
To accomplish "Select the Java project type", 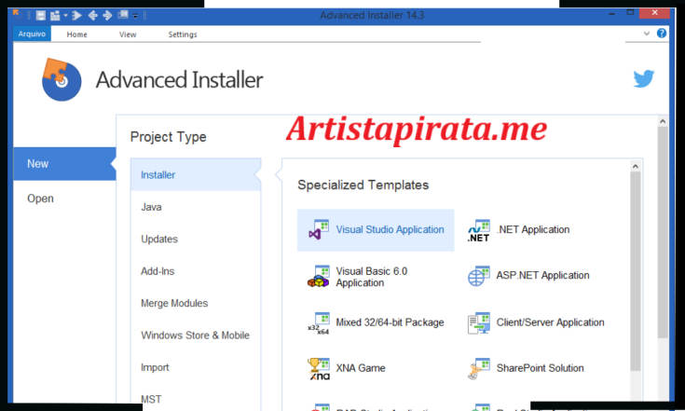I will pos(196,207).
